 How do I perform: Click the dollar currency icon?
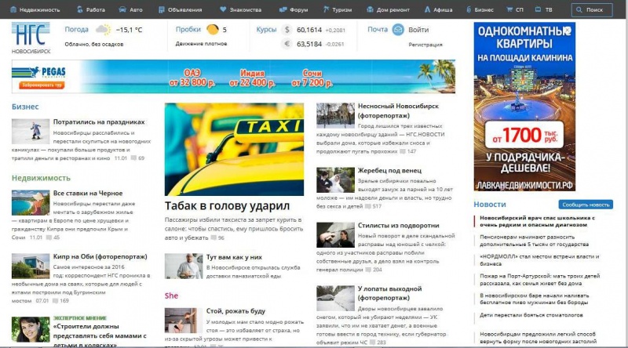[287, 30]
